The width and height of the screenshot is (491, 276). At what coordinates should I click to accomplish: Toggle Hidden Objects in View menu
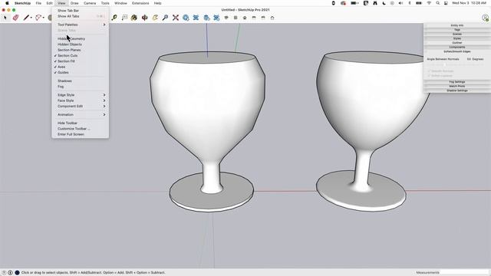tap(80, 44)
